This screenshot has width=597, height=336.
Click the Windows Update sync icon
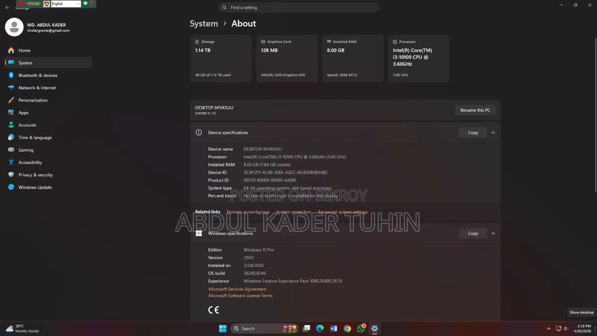11,187
